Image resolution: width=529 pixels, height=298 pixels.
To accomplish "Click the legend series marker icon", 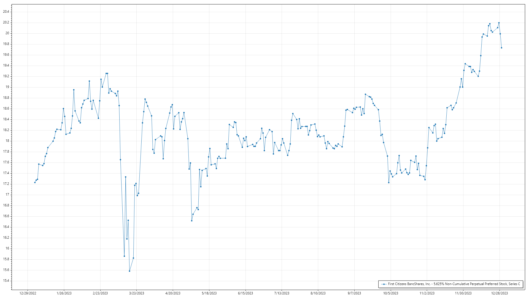I will (384, 284).
